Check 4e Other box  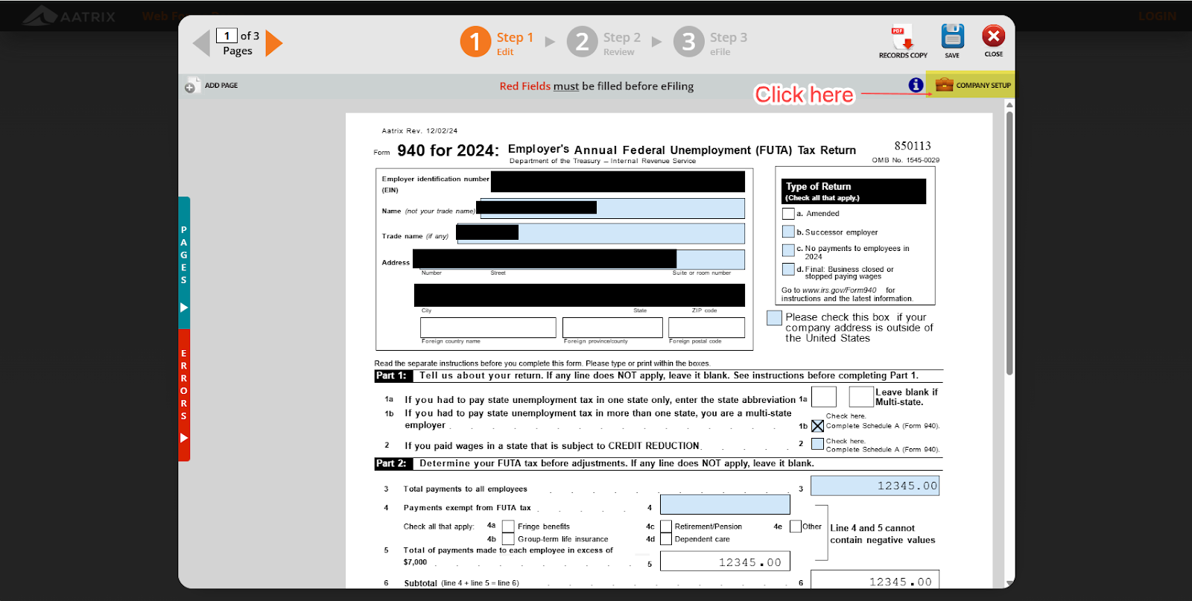click(x=796, y=527)
